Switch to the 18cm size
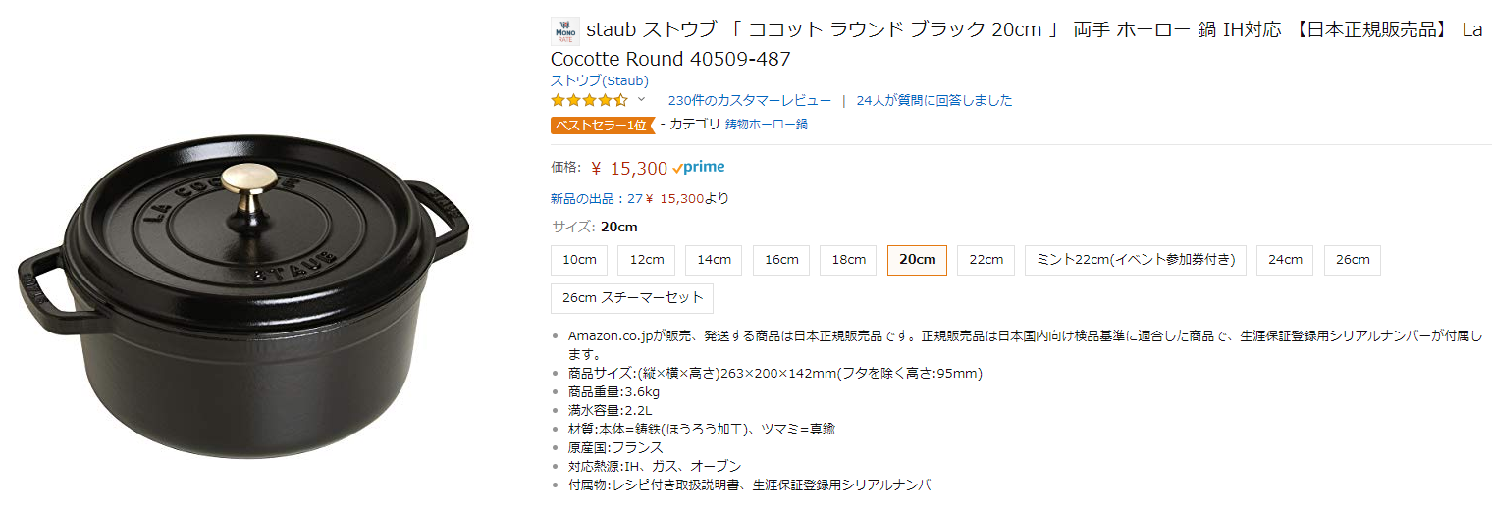The width and height of the screenshot is (1492, 510). click(x=848, y=260)
